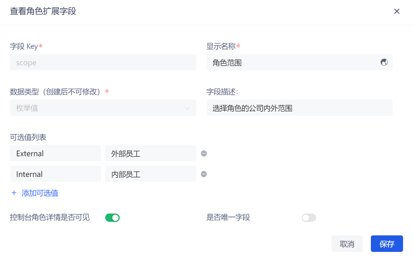The width and height of the screenshot is (414, 259).
Task: Click the plus icon to add option
Action: [x=14, y=193]
